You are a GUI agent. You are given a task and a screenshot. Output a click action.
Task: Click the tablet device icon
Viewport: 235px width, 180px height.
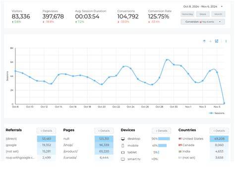coord(123,152)
